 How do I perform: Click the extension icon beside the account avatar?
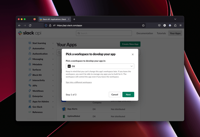(170, 26)
